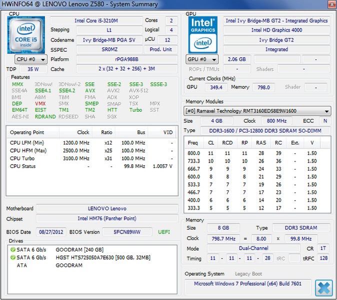Click the BIOS version 5FCN89WW

[x=127, y=232]
